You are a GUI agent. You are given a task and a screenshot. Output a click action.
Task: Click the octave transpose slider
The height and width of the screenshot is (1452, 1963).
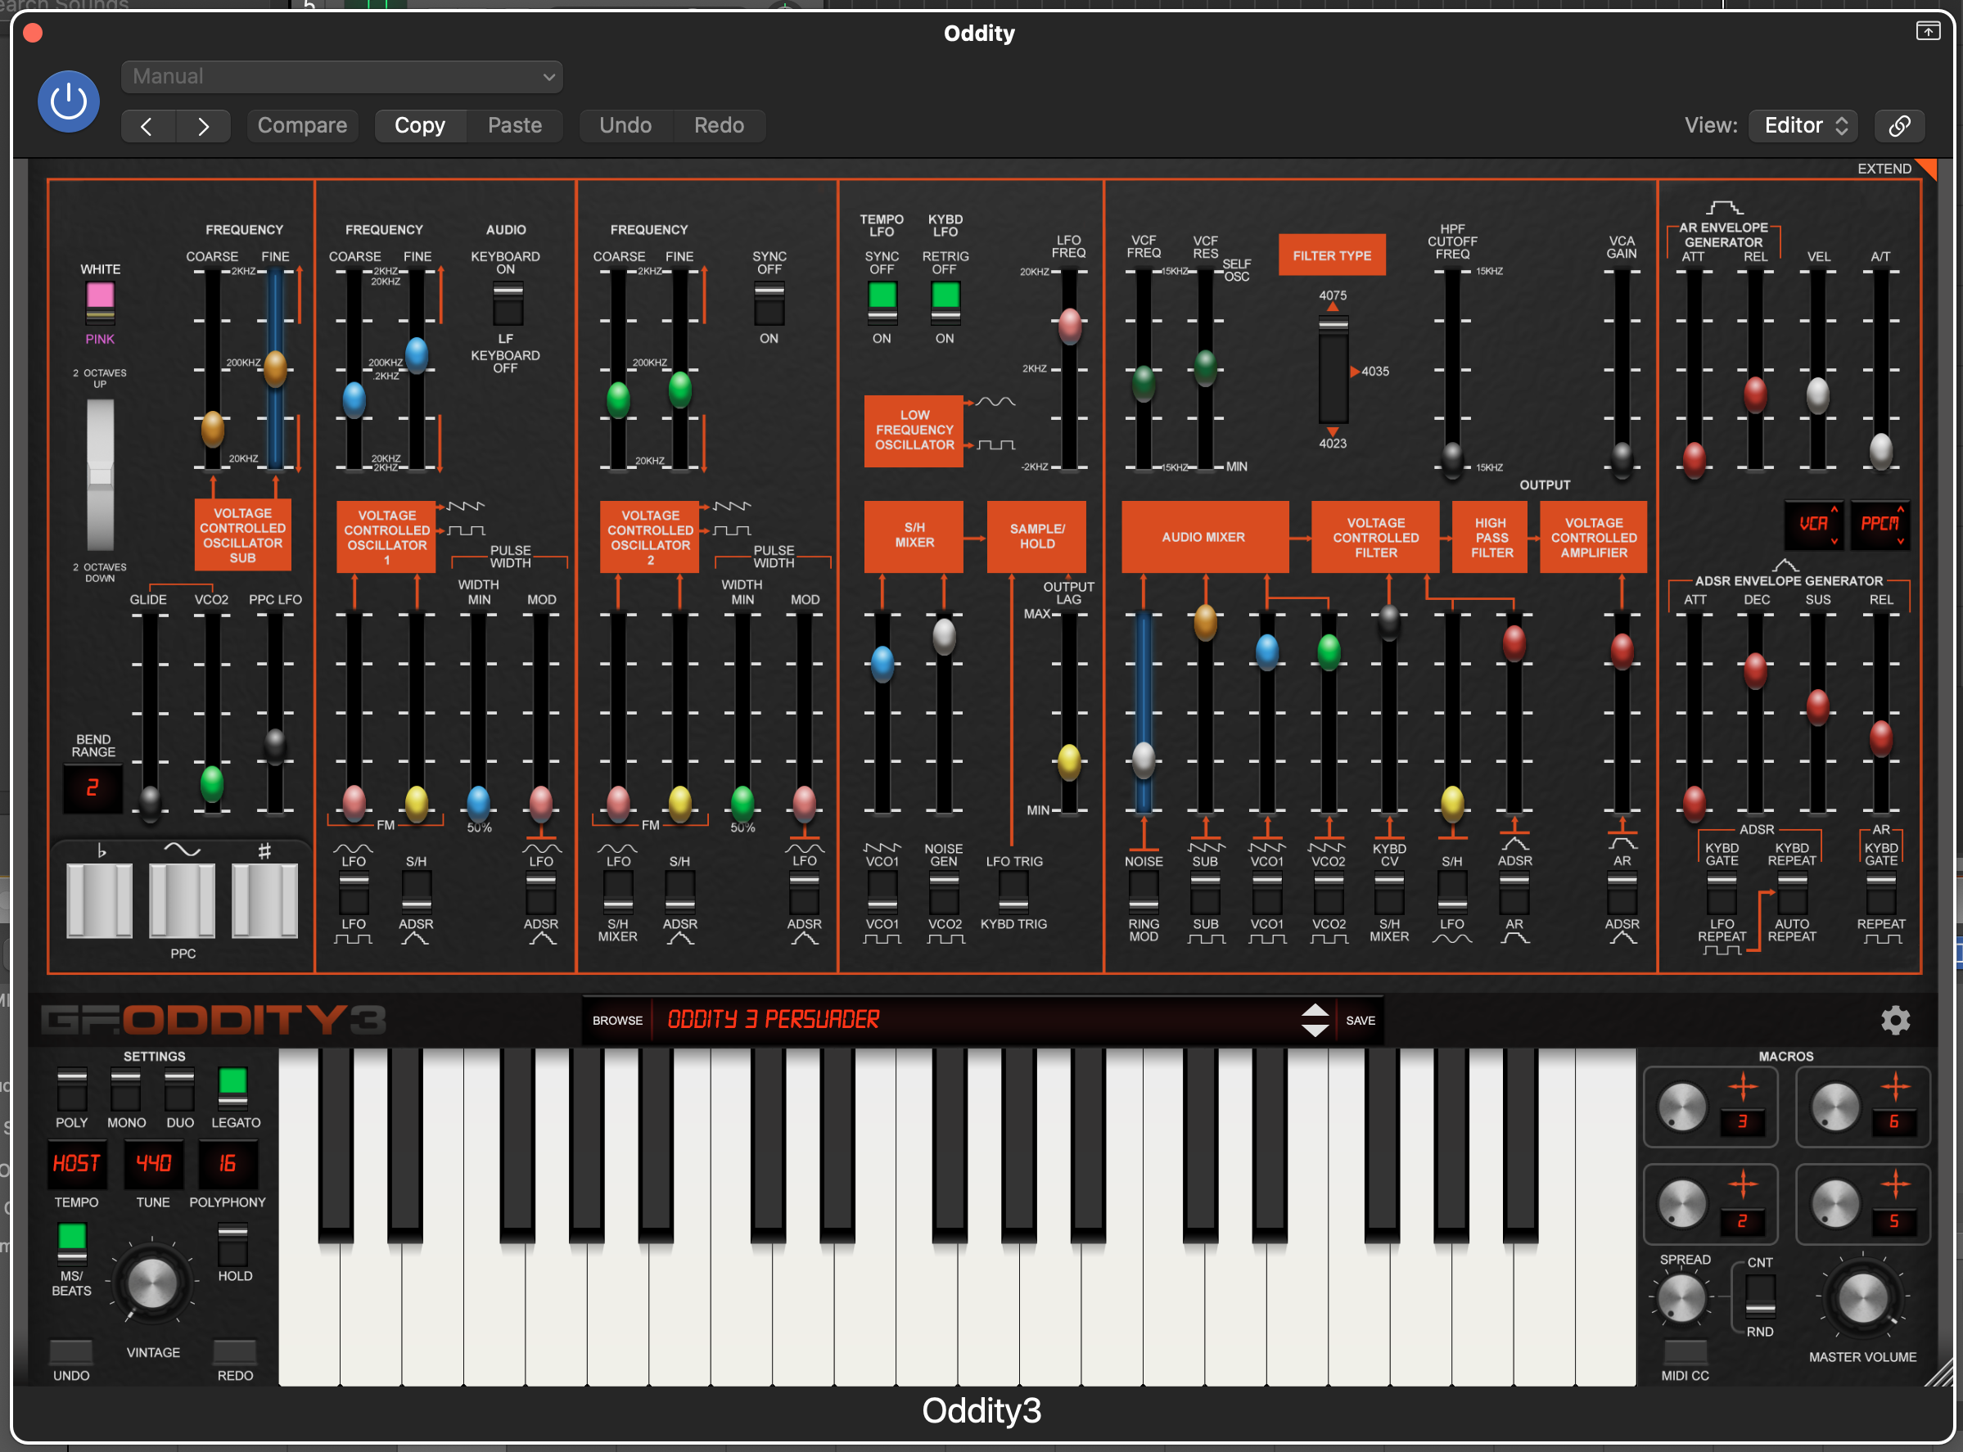click(99, 476)
